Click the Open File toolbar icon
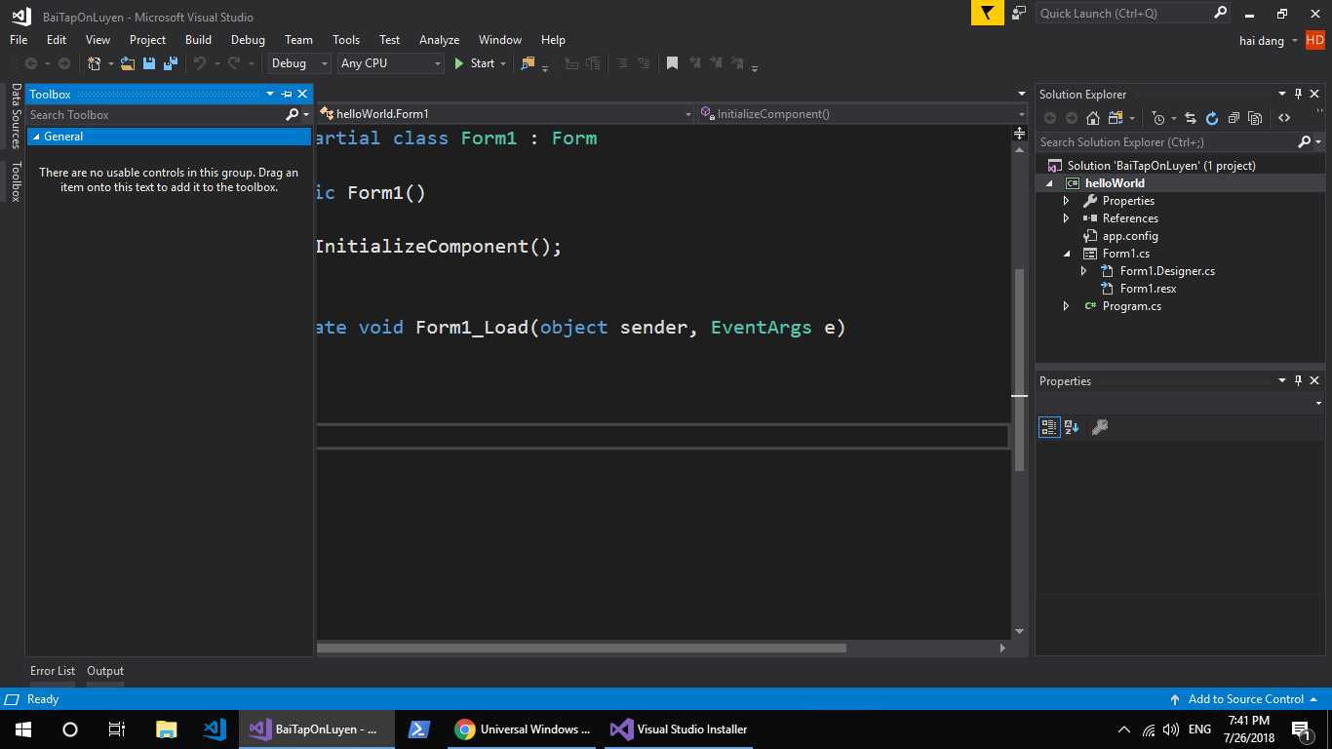The image size is (1332, 749). [x=128, y=63]
